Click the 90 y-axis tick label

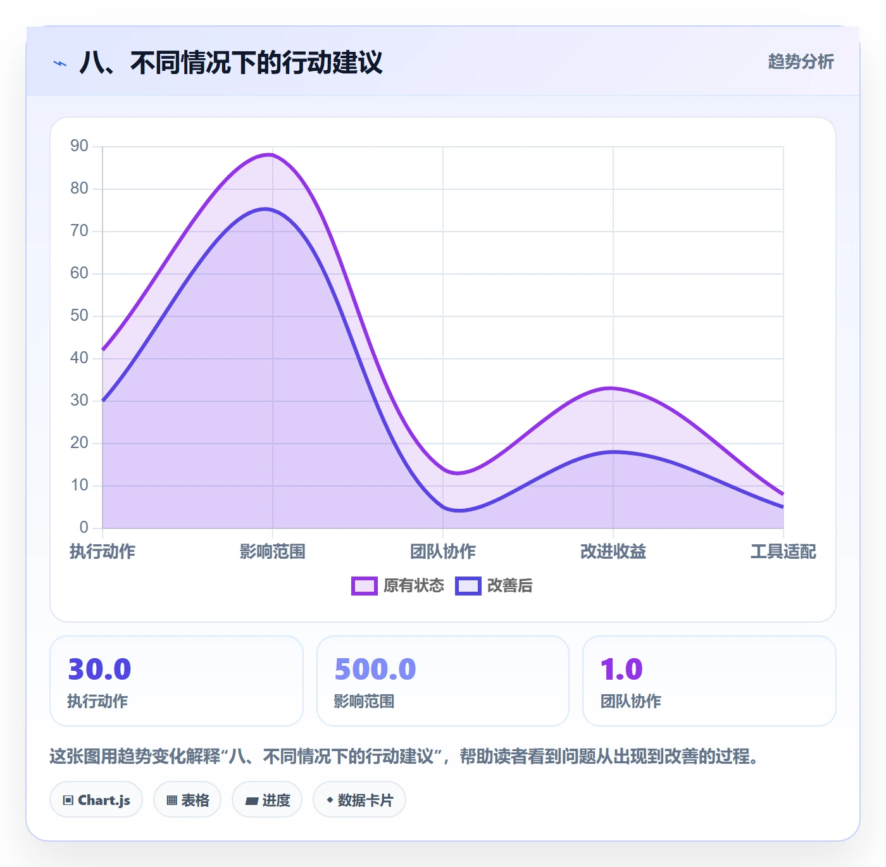click(80, 146)
